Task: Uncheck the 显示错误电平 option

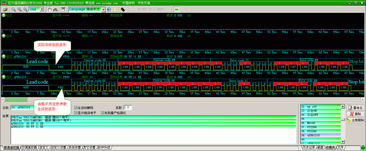Action: [x=76, y=113]
